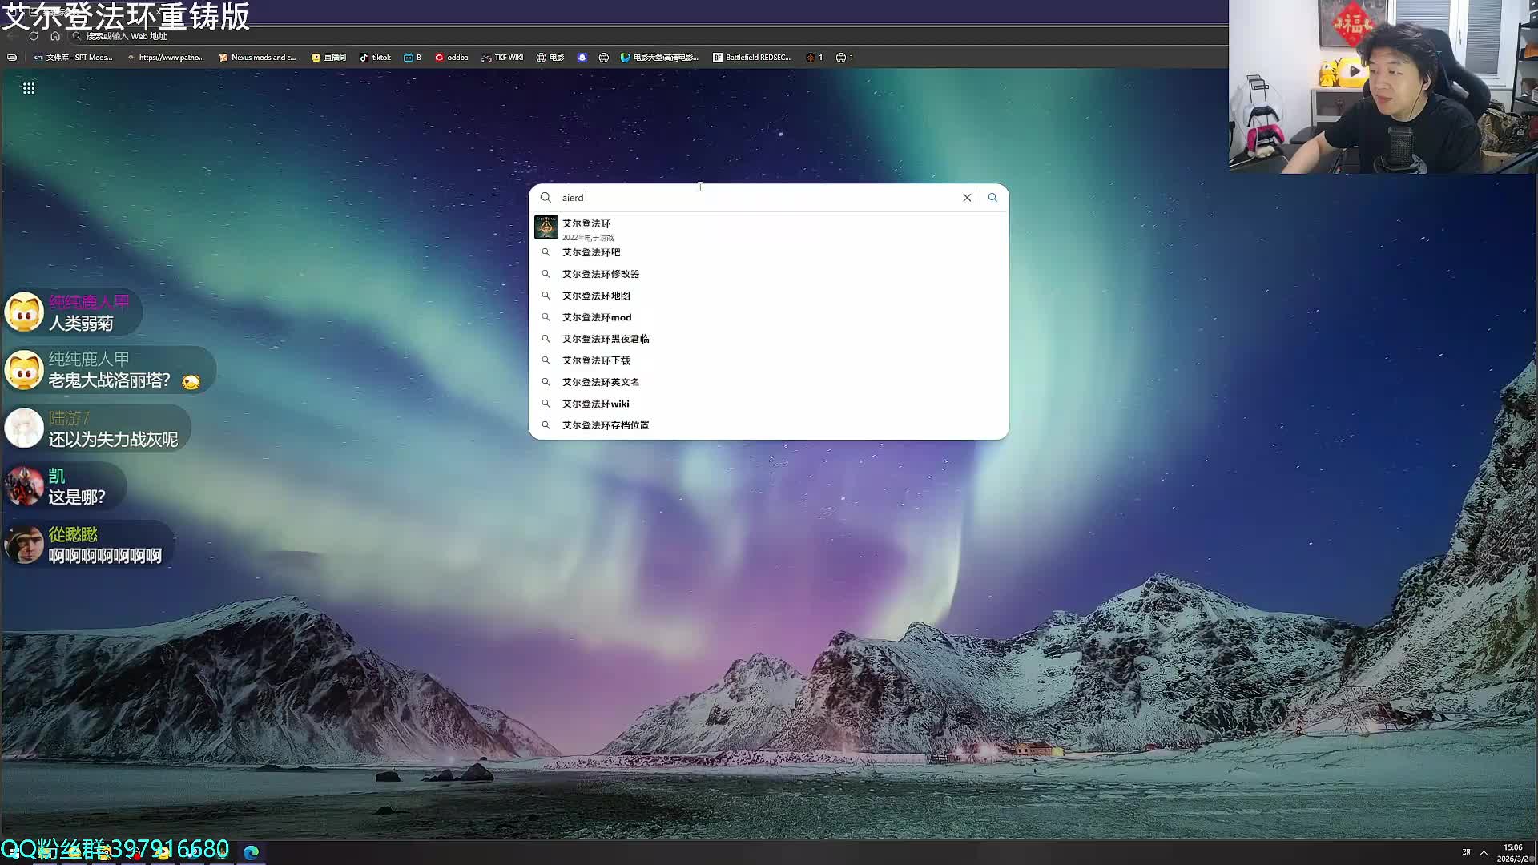Image resolution: width=1538 pixels, height=865 pixels.
Task: Select the 艾尔登法环mod suggestion
Action: pos(597,318)
